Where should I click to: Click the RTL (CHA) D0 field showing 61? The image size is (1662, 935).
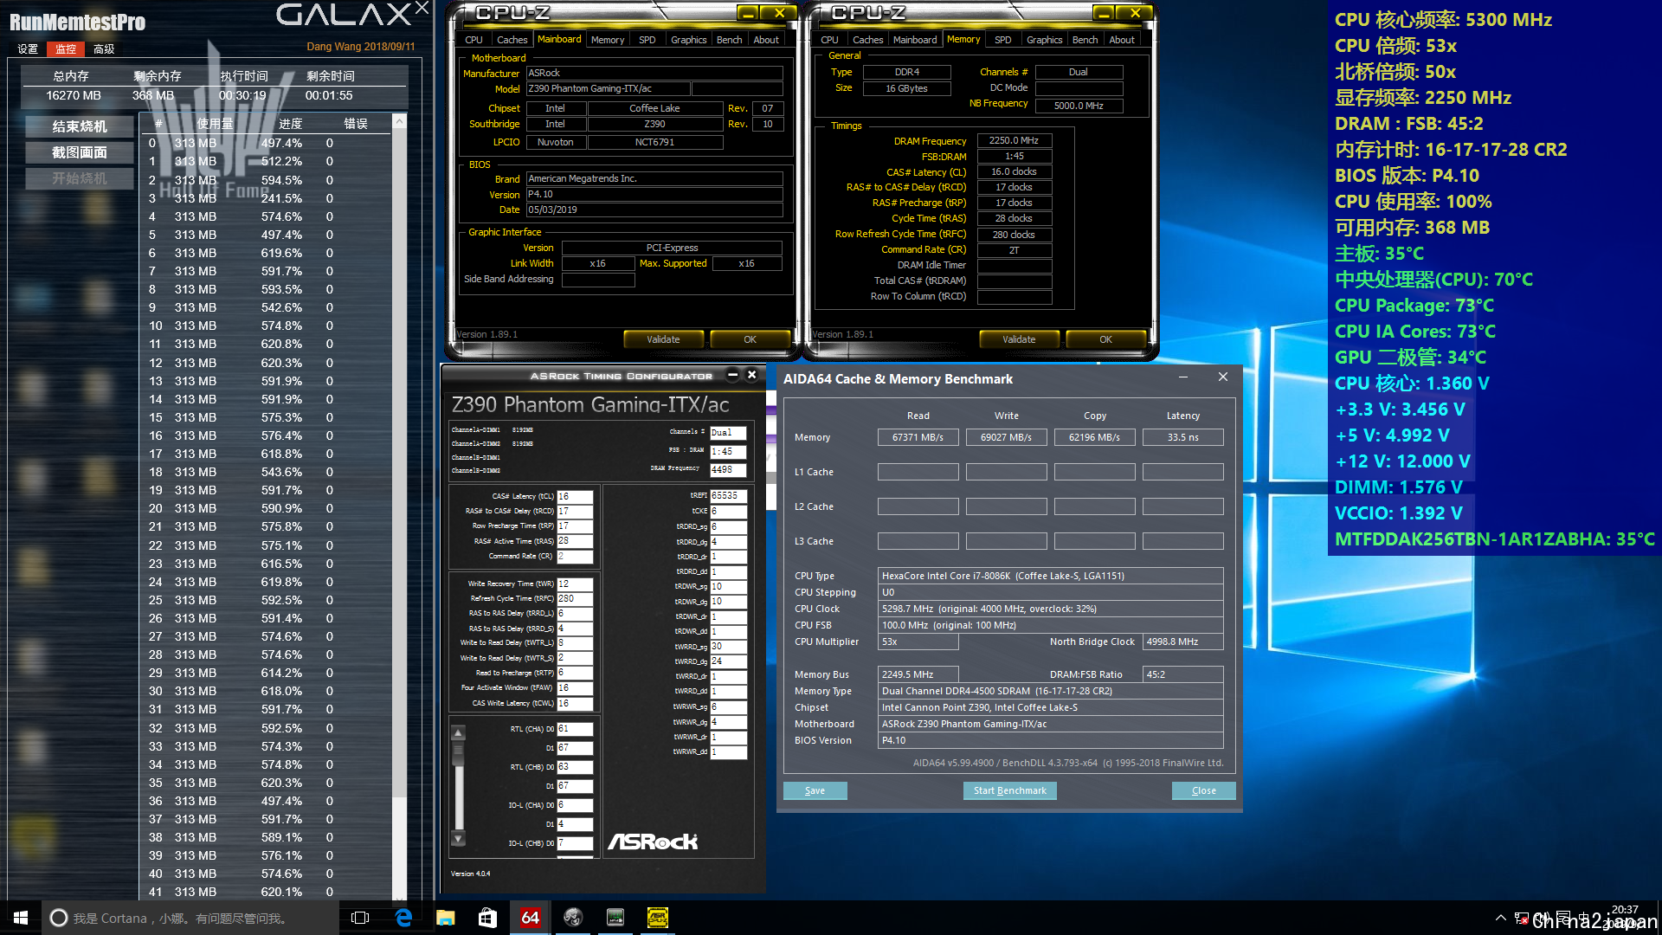[x=575, y=729]
